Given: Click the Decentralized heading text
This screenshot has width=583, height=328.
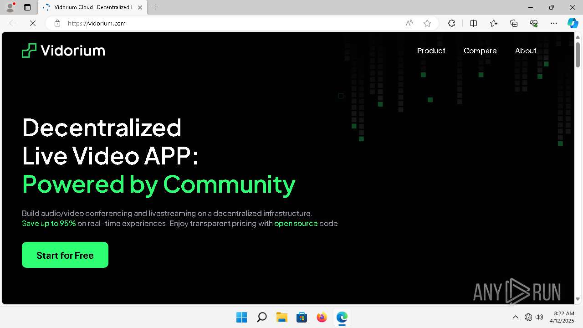Looking at the screenshot, I should click(102, 128).
